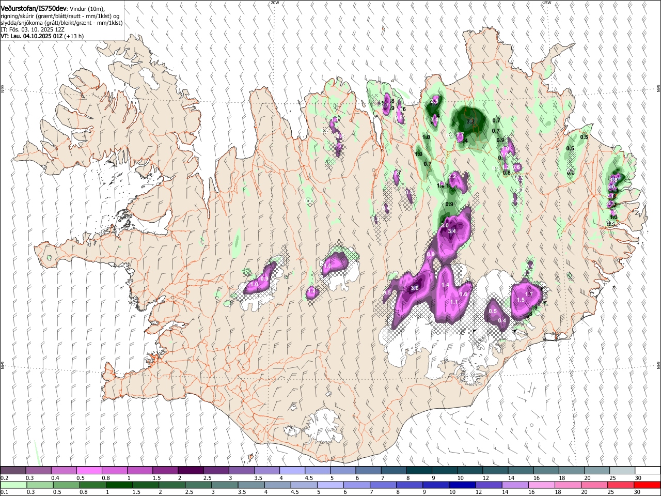Click the Veðurstofan/IS750dev map title

[34, 8]
